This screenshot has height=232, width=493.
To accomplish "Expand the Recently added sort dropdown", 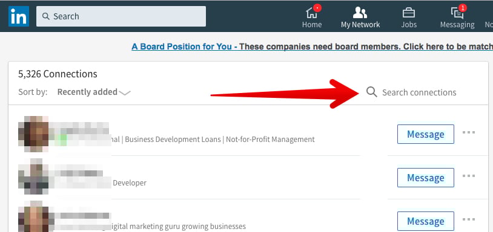I will pyautogui.click(x=94, y=92).
